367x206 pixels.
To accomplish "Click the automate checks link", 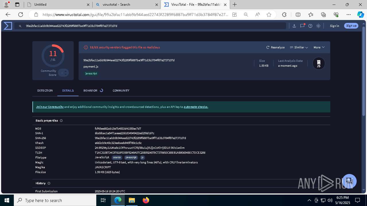I will [x=196, y=107].
